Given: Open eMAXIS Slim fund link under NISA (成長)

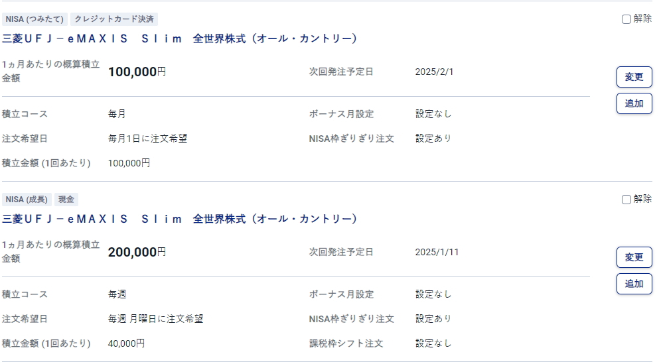Looking at the screenshot, I should tap(180, 219).
